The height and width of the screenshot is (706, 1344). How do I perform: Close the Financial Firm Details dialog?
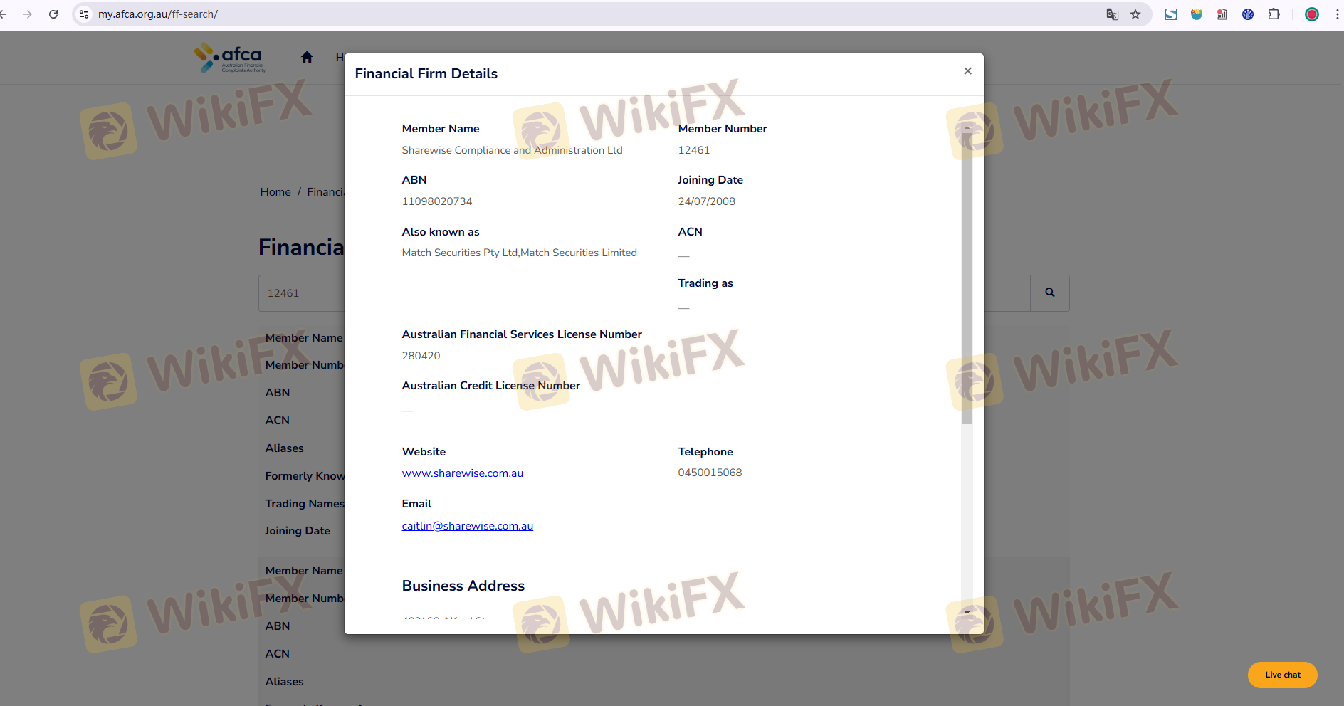click(x=967, y=70)
